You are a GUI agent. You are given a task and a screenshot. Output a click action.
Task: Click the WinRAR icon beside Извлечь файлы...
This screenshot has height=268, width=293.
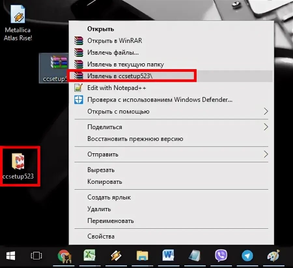pos(79,52)
